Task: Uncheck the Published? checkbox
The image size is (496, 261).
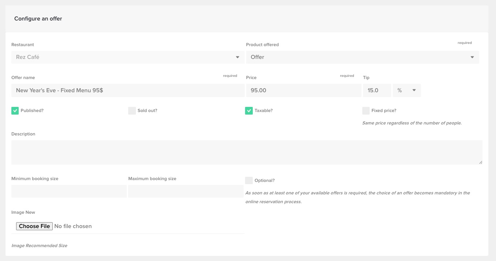Action: pos(15,111)
